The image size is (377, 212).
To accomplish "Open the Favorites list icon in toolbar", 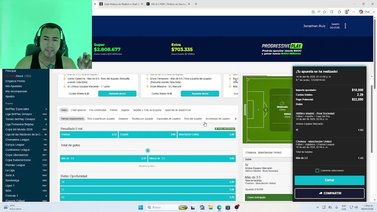I will [339, 12].
